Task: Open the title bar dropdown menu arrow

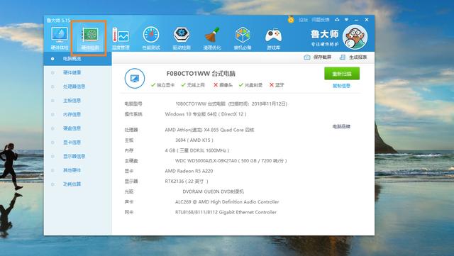Action: (346, 20)
